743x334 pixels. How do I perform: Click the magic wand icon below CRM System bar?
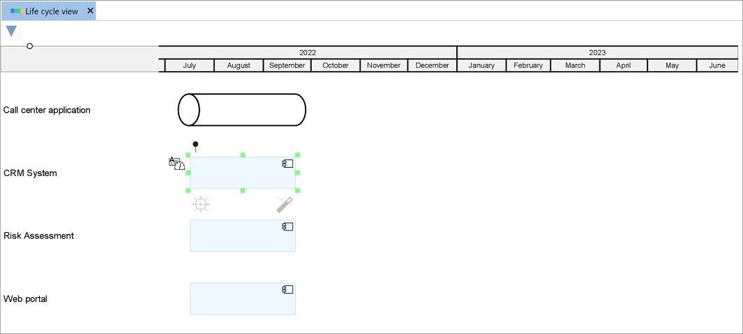(284, 204)
